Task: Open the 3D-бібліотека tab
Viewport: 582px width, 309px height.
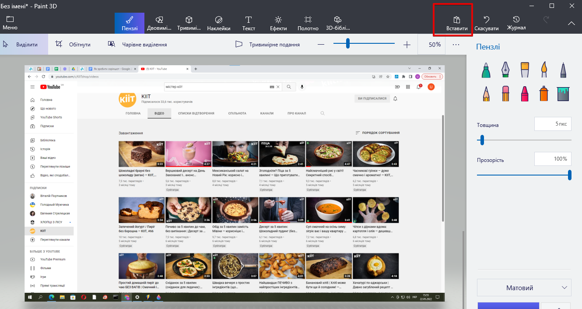Action: [338, 23]
